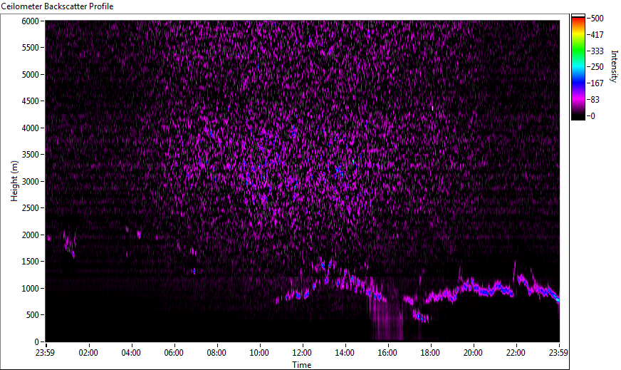Click the 02:00 time axis label

tap(88, 353)
